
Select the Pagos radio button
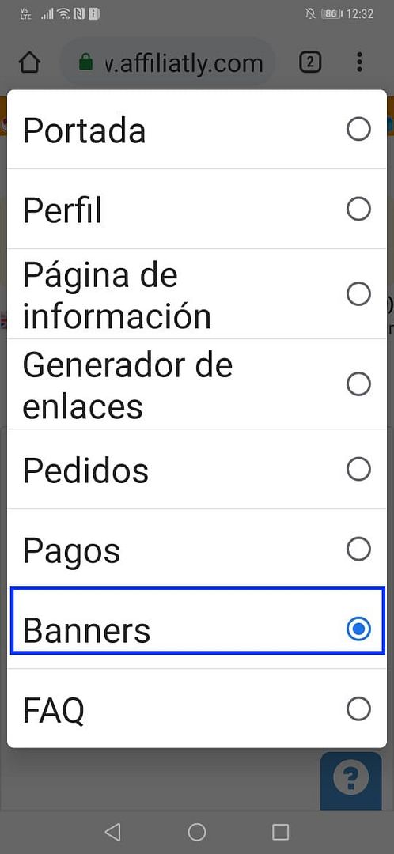click(x=358, y=549)
